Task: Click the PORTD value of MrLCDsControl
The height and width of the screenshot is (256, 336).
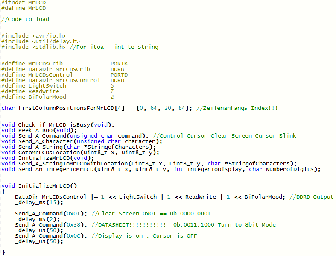Action: [x=119, y=75]
